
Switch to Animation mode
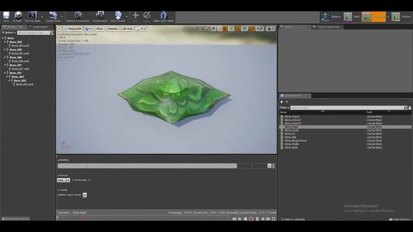pos(374,17)
